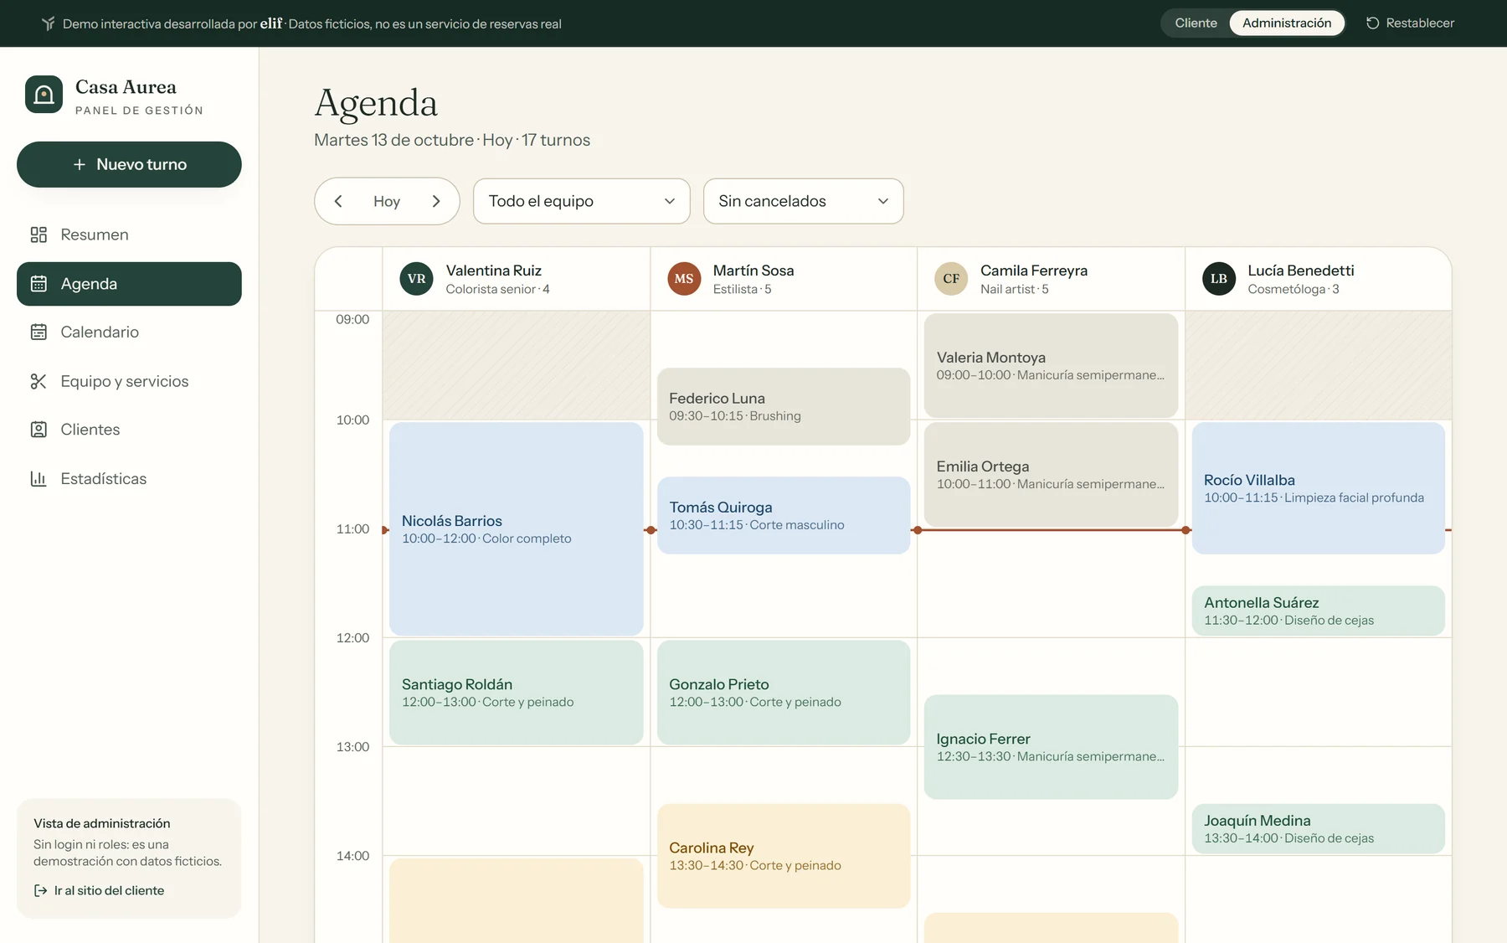Viewport: 1507px width, 943px height.
Task: Click the Calendario calendar icon
Action: click(39, 332)
